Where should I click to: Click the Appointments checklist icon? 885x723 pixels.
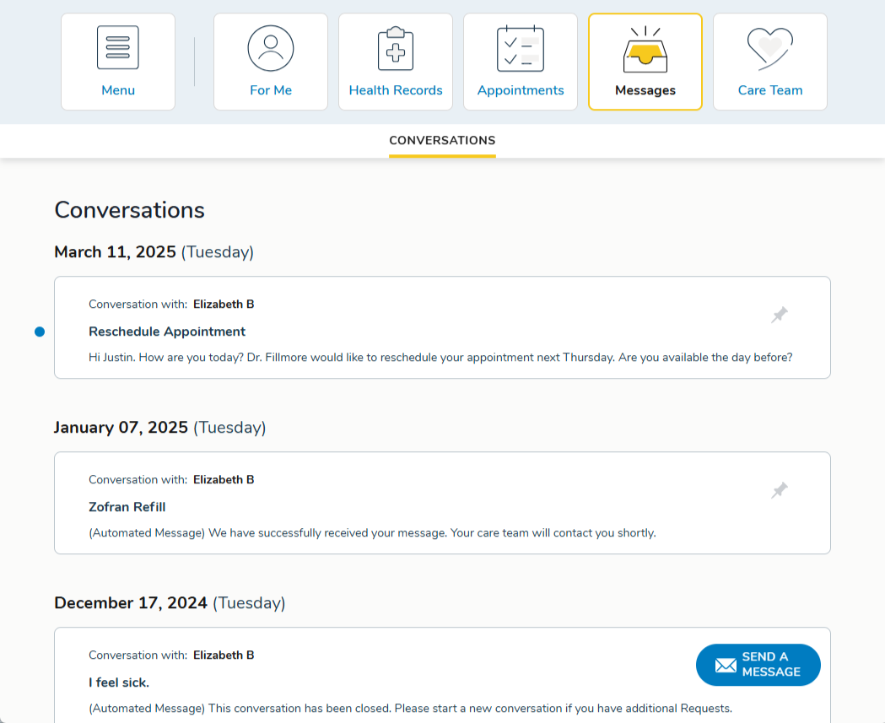pos(520,48)
